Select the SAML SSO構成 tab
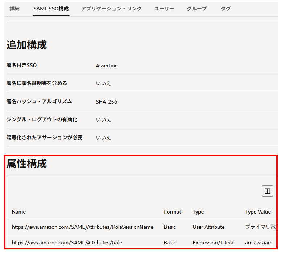The height and width of the screenshot is (253, 281). [x=51, y=8]
